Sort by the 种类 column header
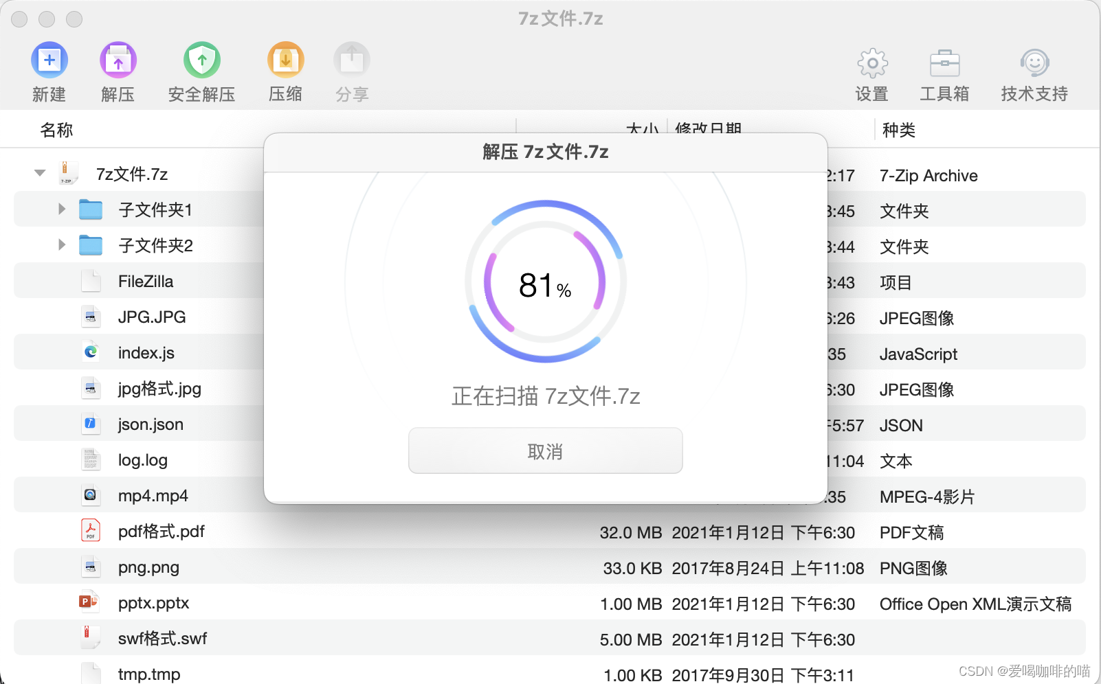Screen dimensions: 1101x684 coord(898,130)
